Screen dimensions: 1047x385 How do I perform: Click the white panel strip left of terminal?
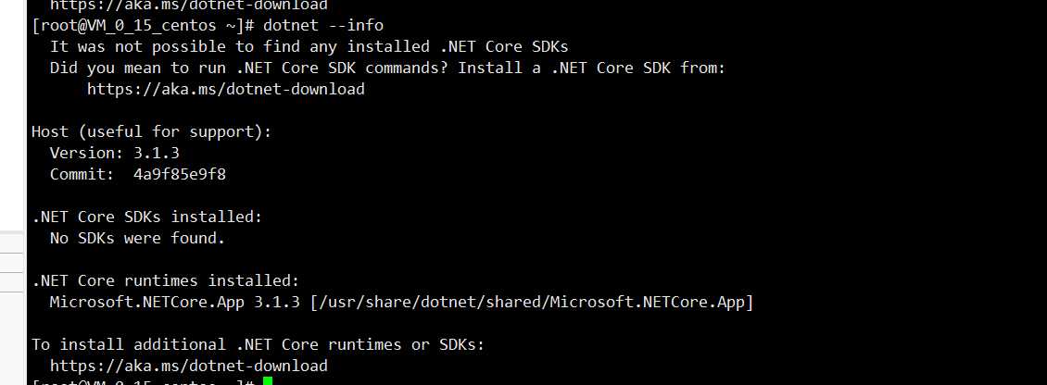13,114
